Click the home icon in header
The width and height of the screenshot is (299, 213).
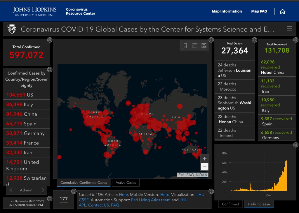(282, 12)
